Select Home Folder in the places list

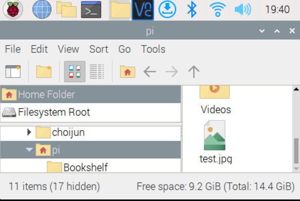pyautogui.click(x=91, y=94)
